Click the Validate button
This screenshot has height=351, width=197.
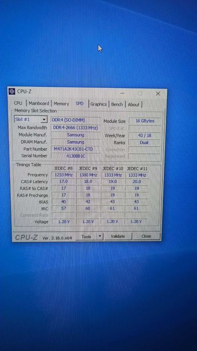tap(118, 237)
